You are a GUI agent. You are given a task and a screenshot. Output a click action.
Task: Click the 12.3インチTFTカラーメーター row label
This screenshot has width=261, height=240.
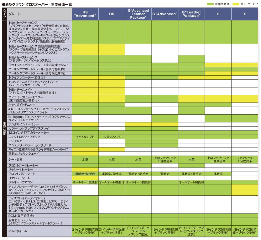pos(39,132)
